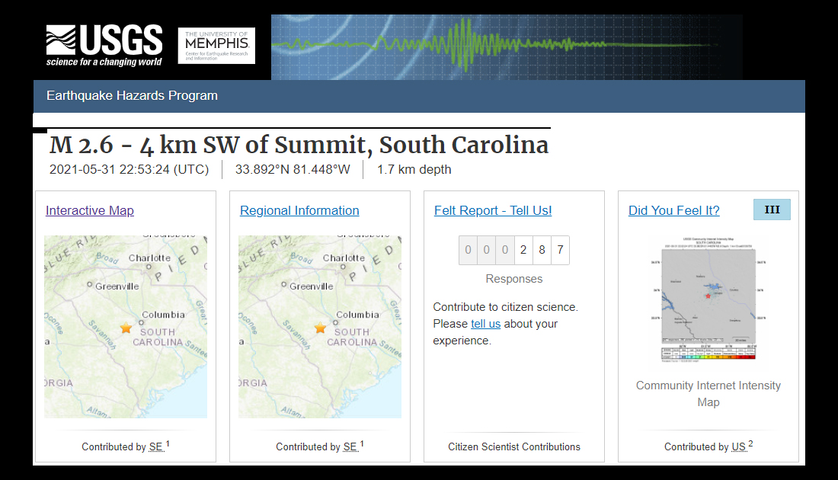Open the Regional Information link
Screen dimensions: 838x480
(x=299, y=210)
